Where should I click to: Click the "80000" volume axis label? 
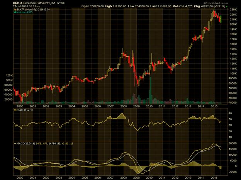pos(8,85)
